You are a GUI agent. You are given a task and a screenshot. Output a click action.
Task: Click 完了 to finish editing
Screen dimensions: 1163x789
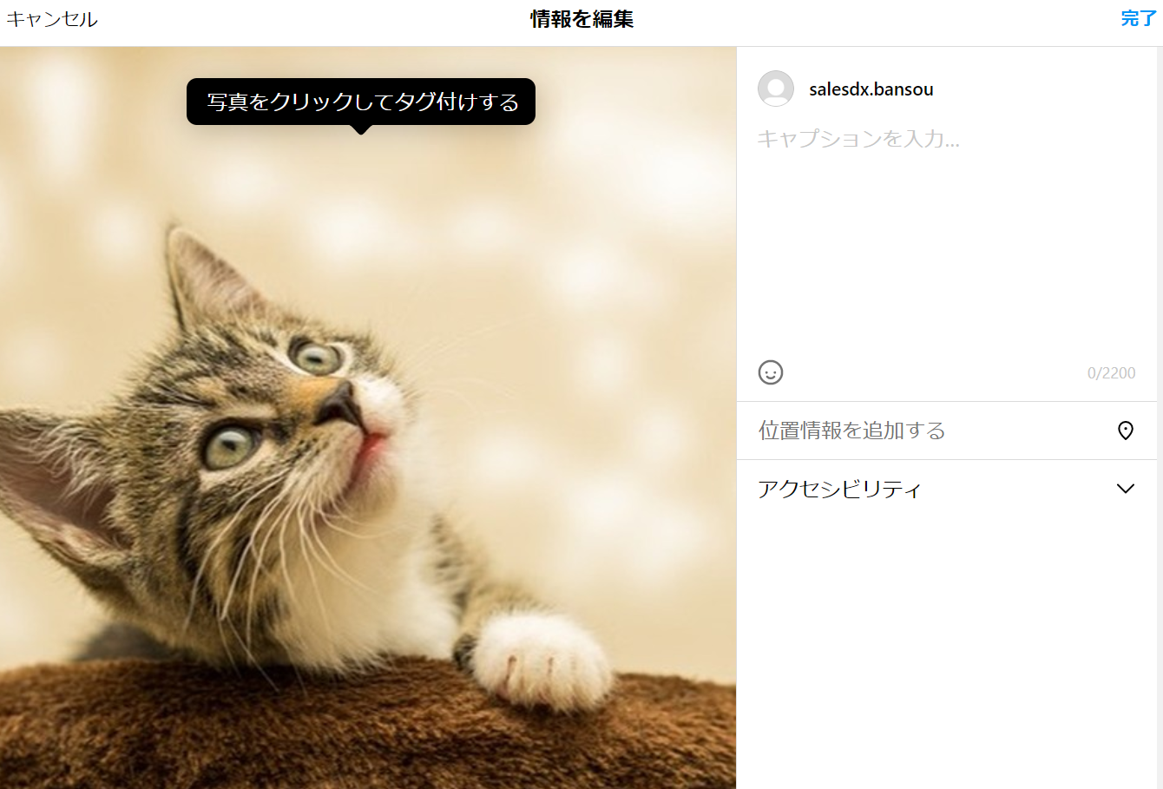tap(1139, 18)
